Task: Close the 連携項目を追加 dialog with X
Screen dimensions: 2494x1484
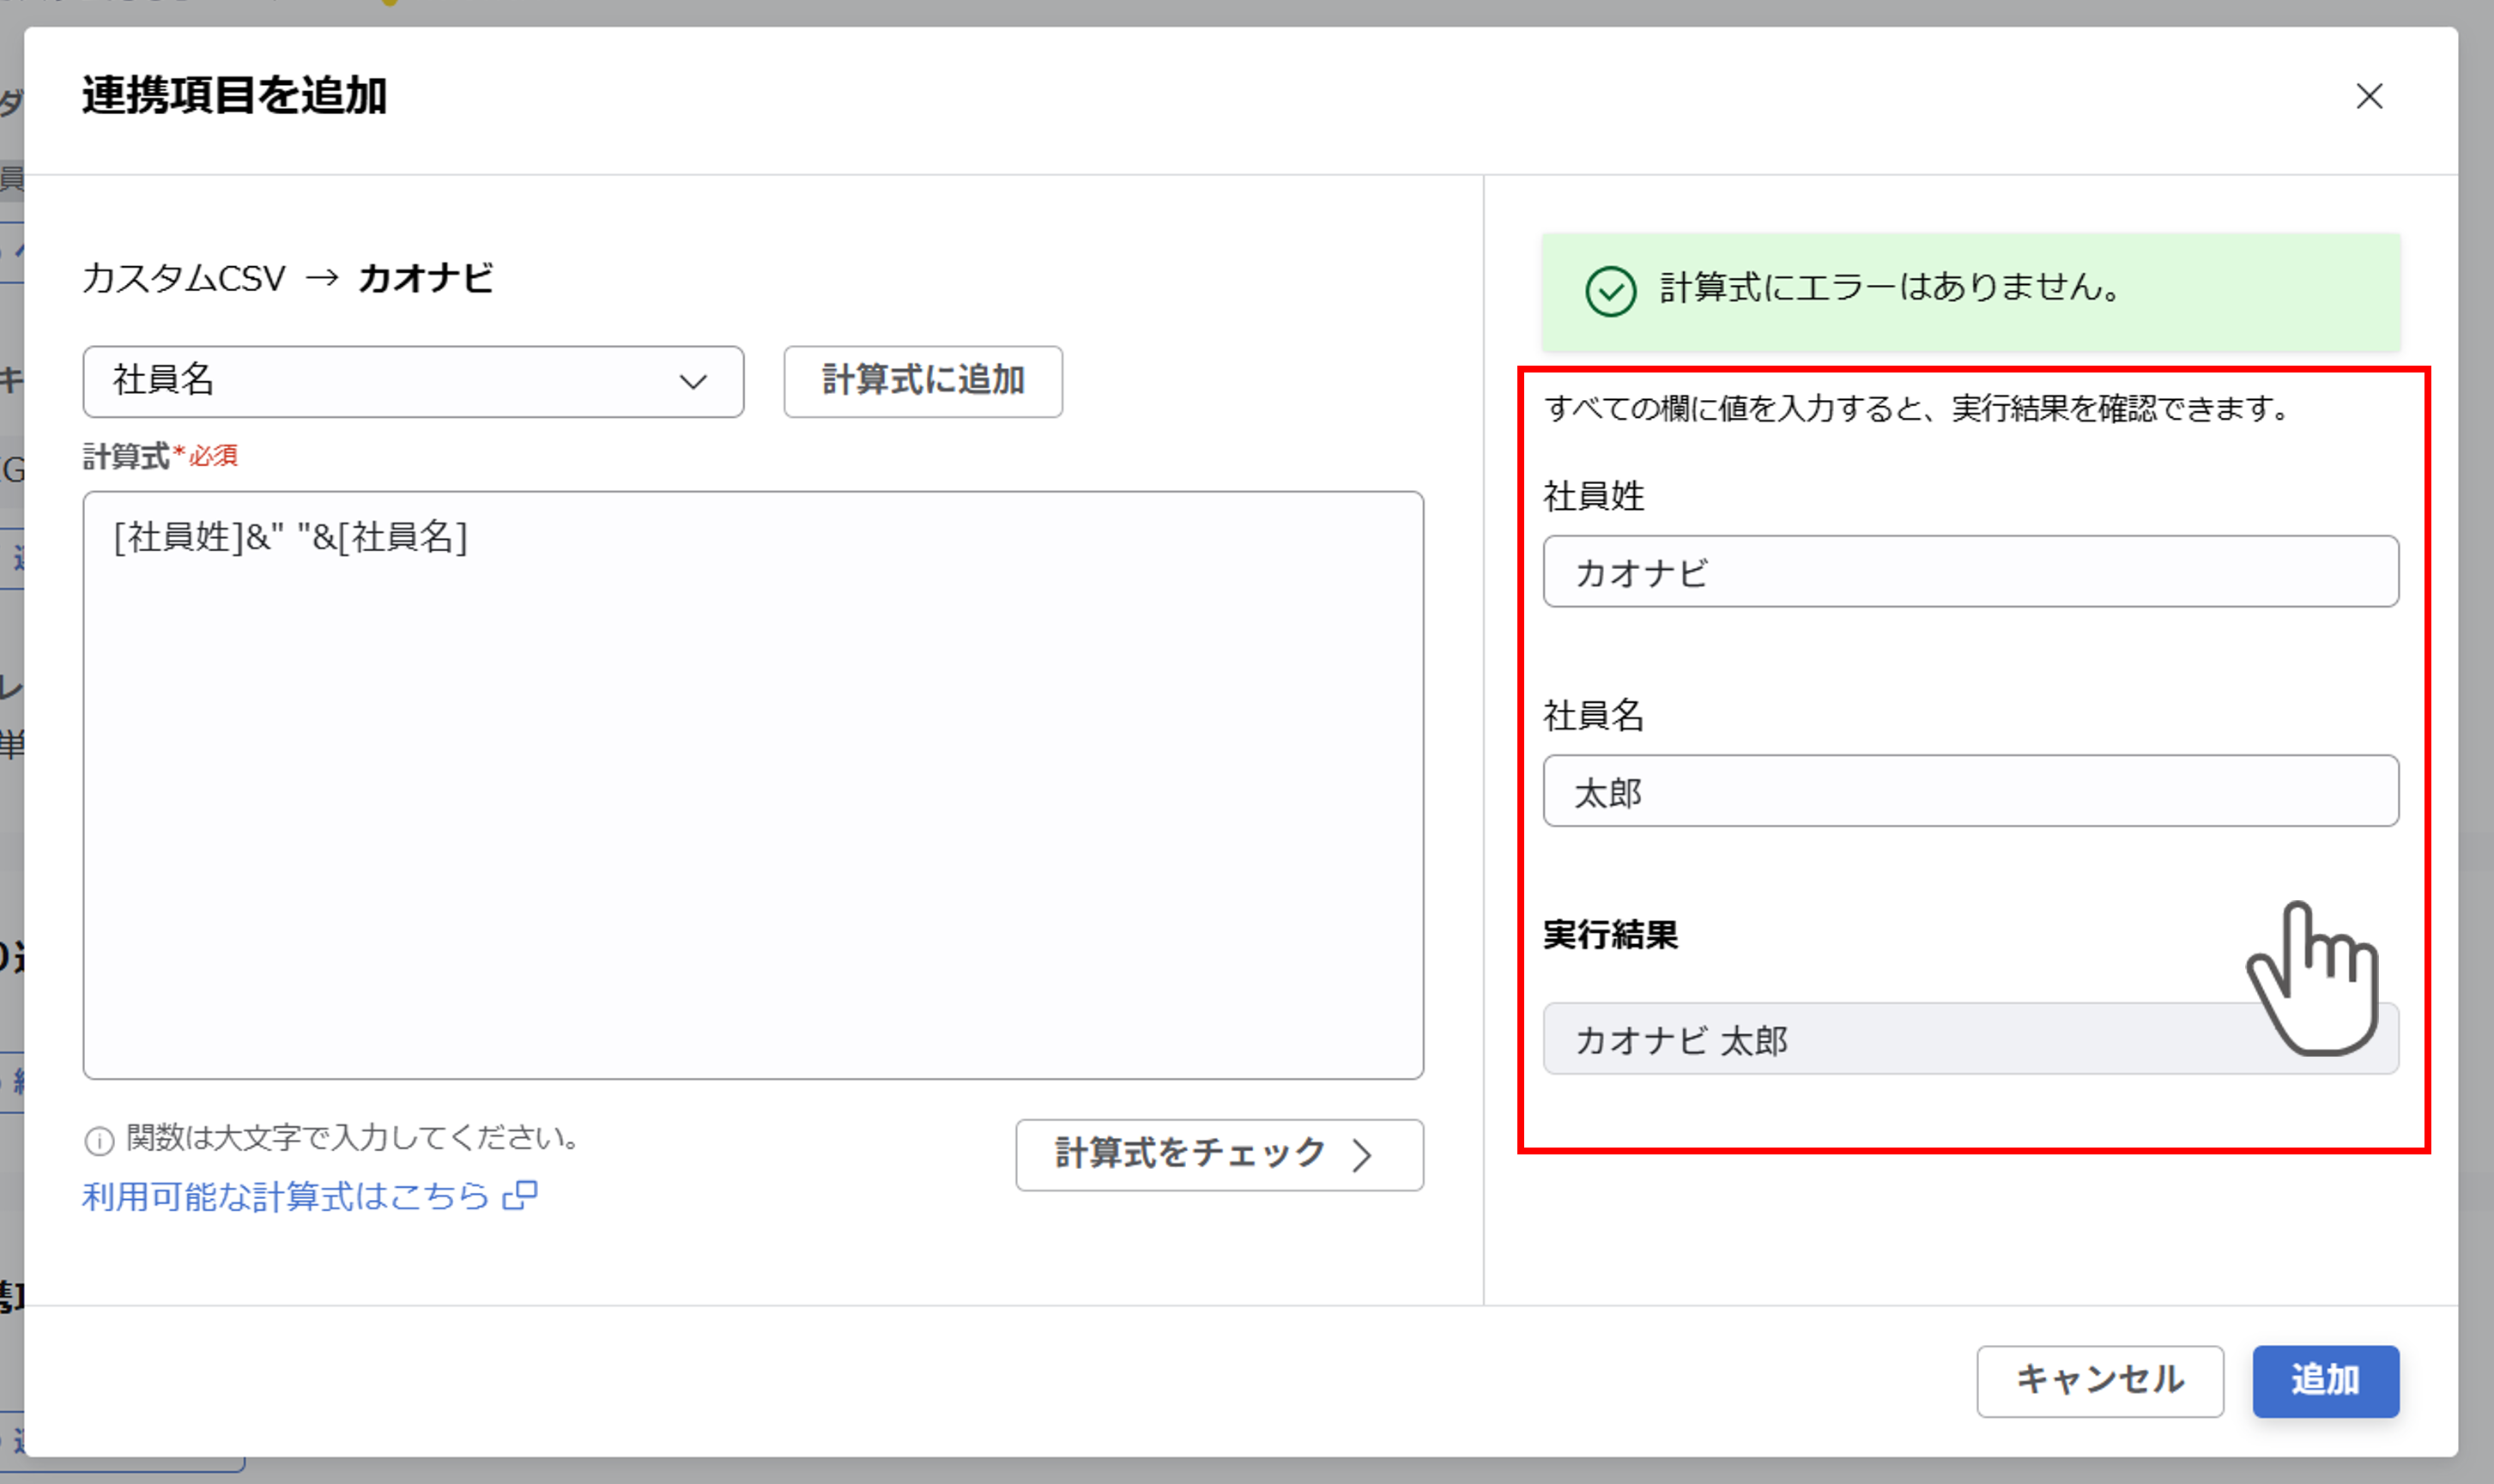Action: [x=2369, y=96]
